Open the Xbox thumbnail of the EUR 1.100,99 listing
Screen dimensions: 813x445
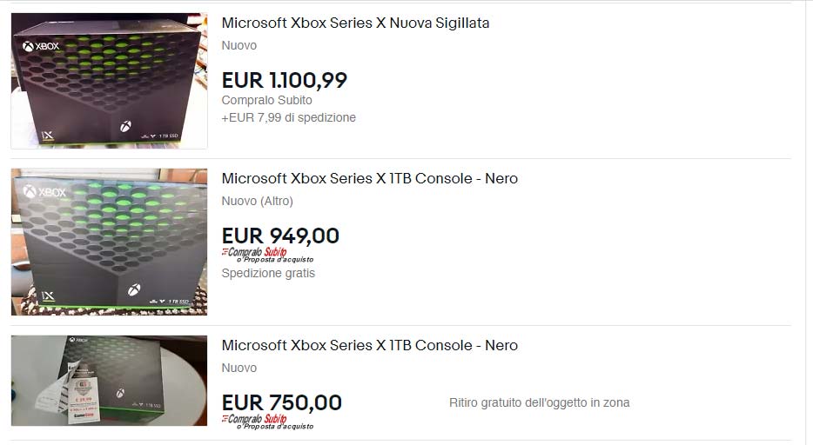pos(109,81)
